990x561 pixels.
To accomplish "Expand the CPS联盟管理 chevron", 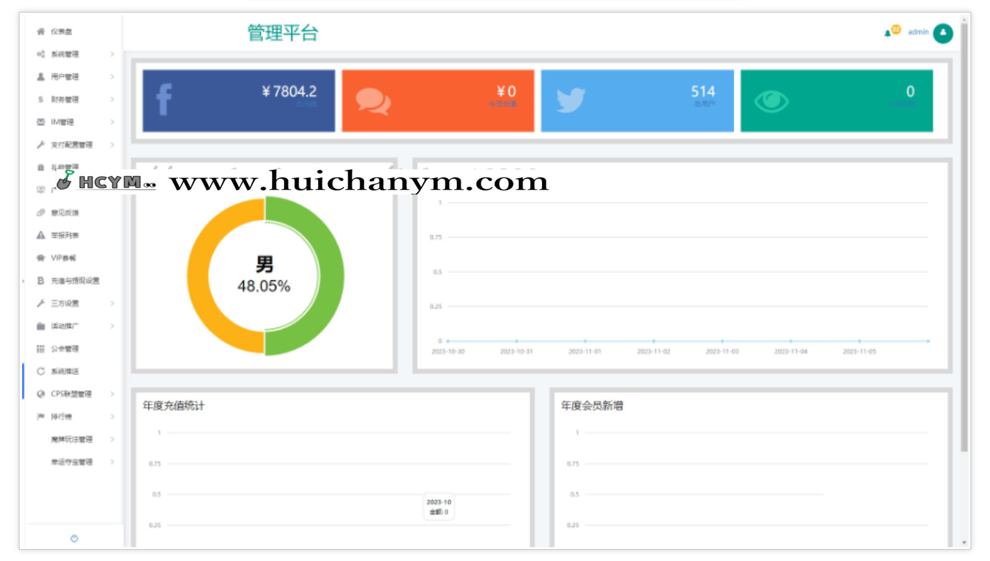I will click(112, 394).
